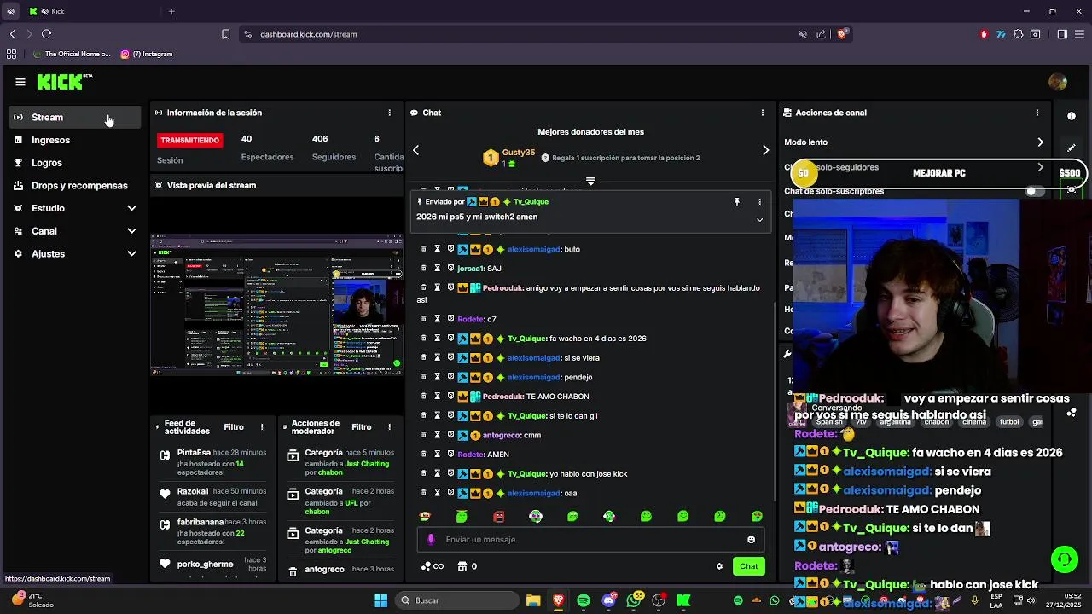The height and width of the screenshot is (614, 1092).
Task: Insert the red angry emote
Action: 499,516
